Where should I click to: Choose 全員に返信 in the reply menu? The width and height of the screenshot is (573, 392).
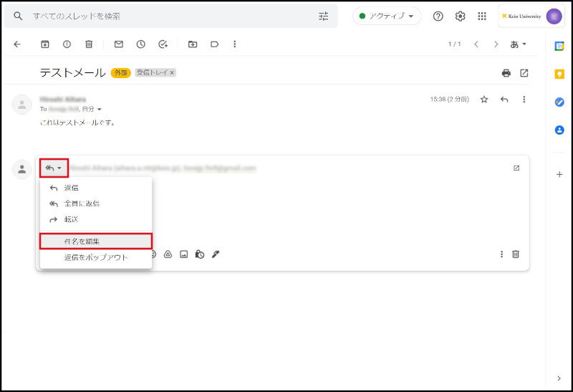click(x=81, y=204)
